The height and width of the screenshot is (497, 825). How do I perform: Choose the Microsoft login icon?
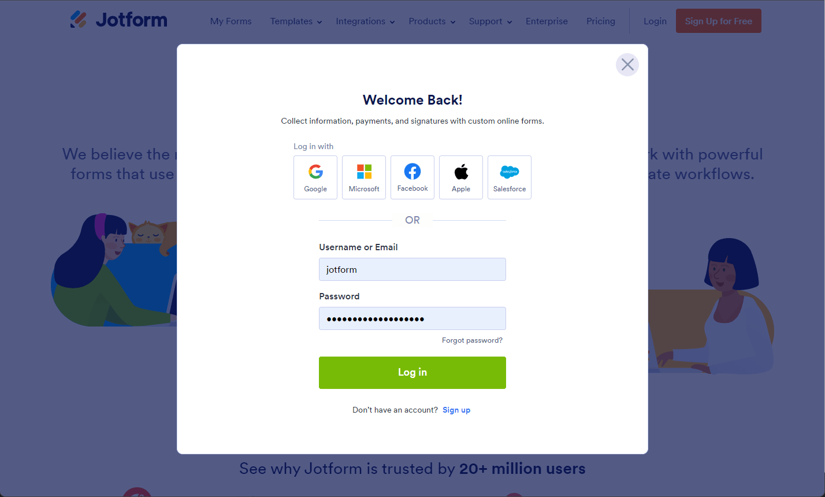pos(364,177)
